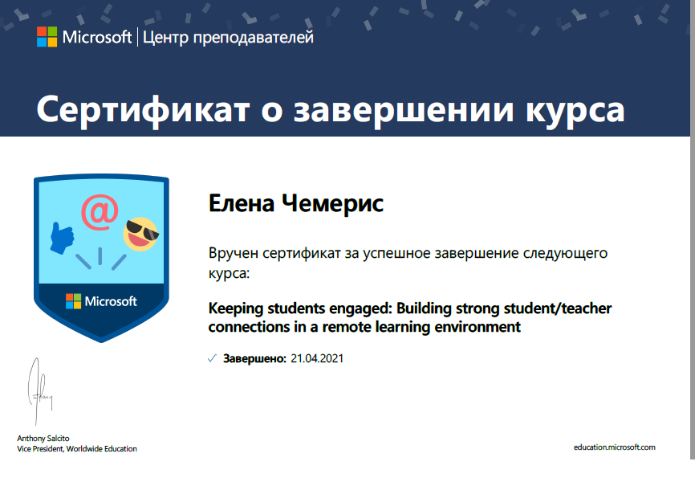
Task: Click the blue thumbs-up icon on badge
Action: [x=62, y=239]
